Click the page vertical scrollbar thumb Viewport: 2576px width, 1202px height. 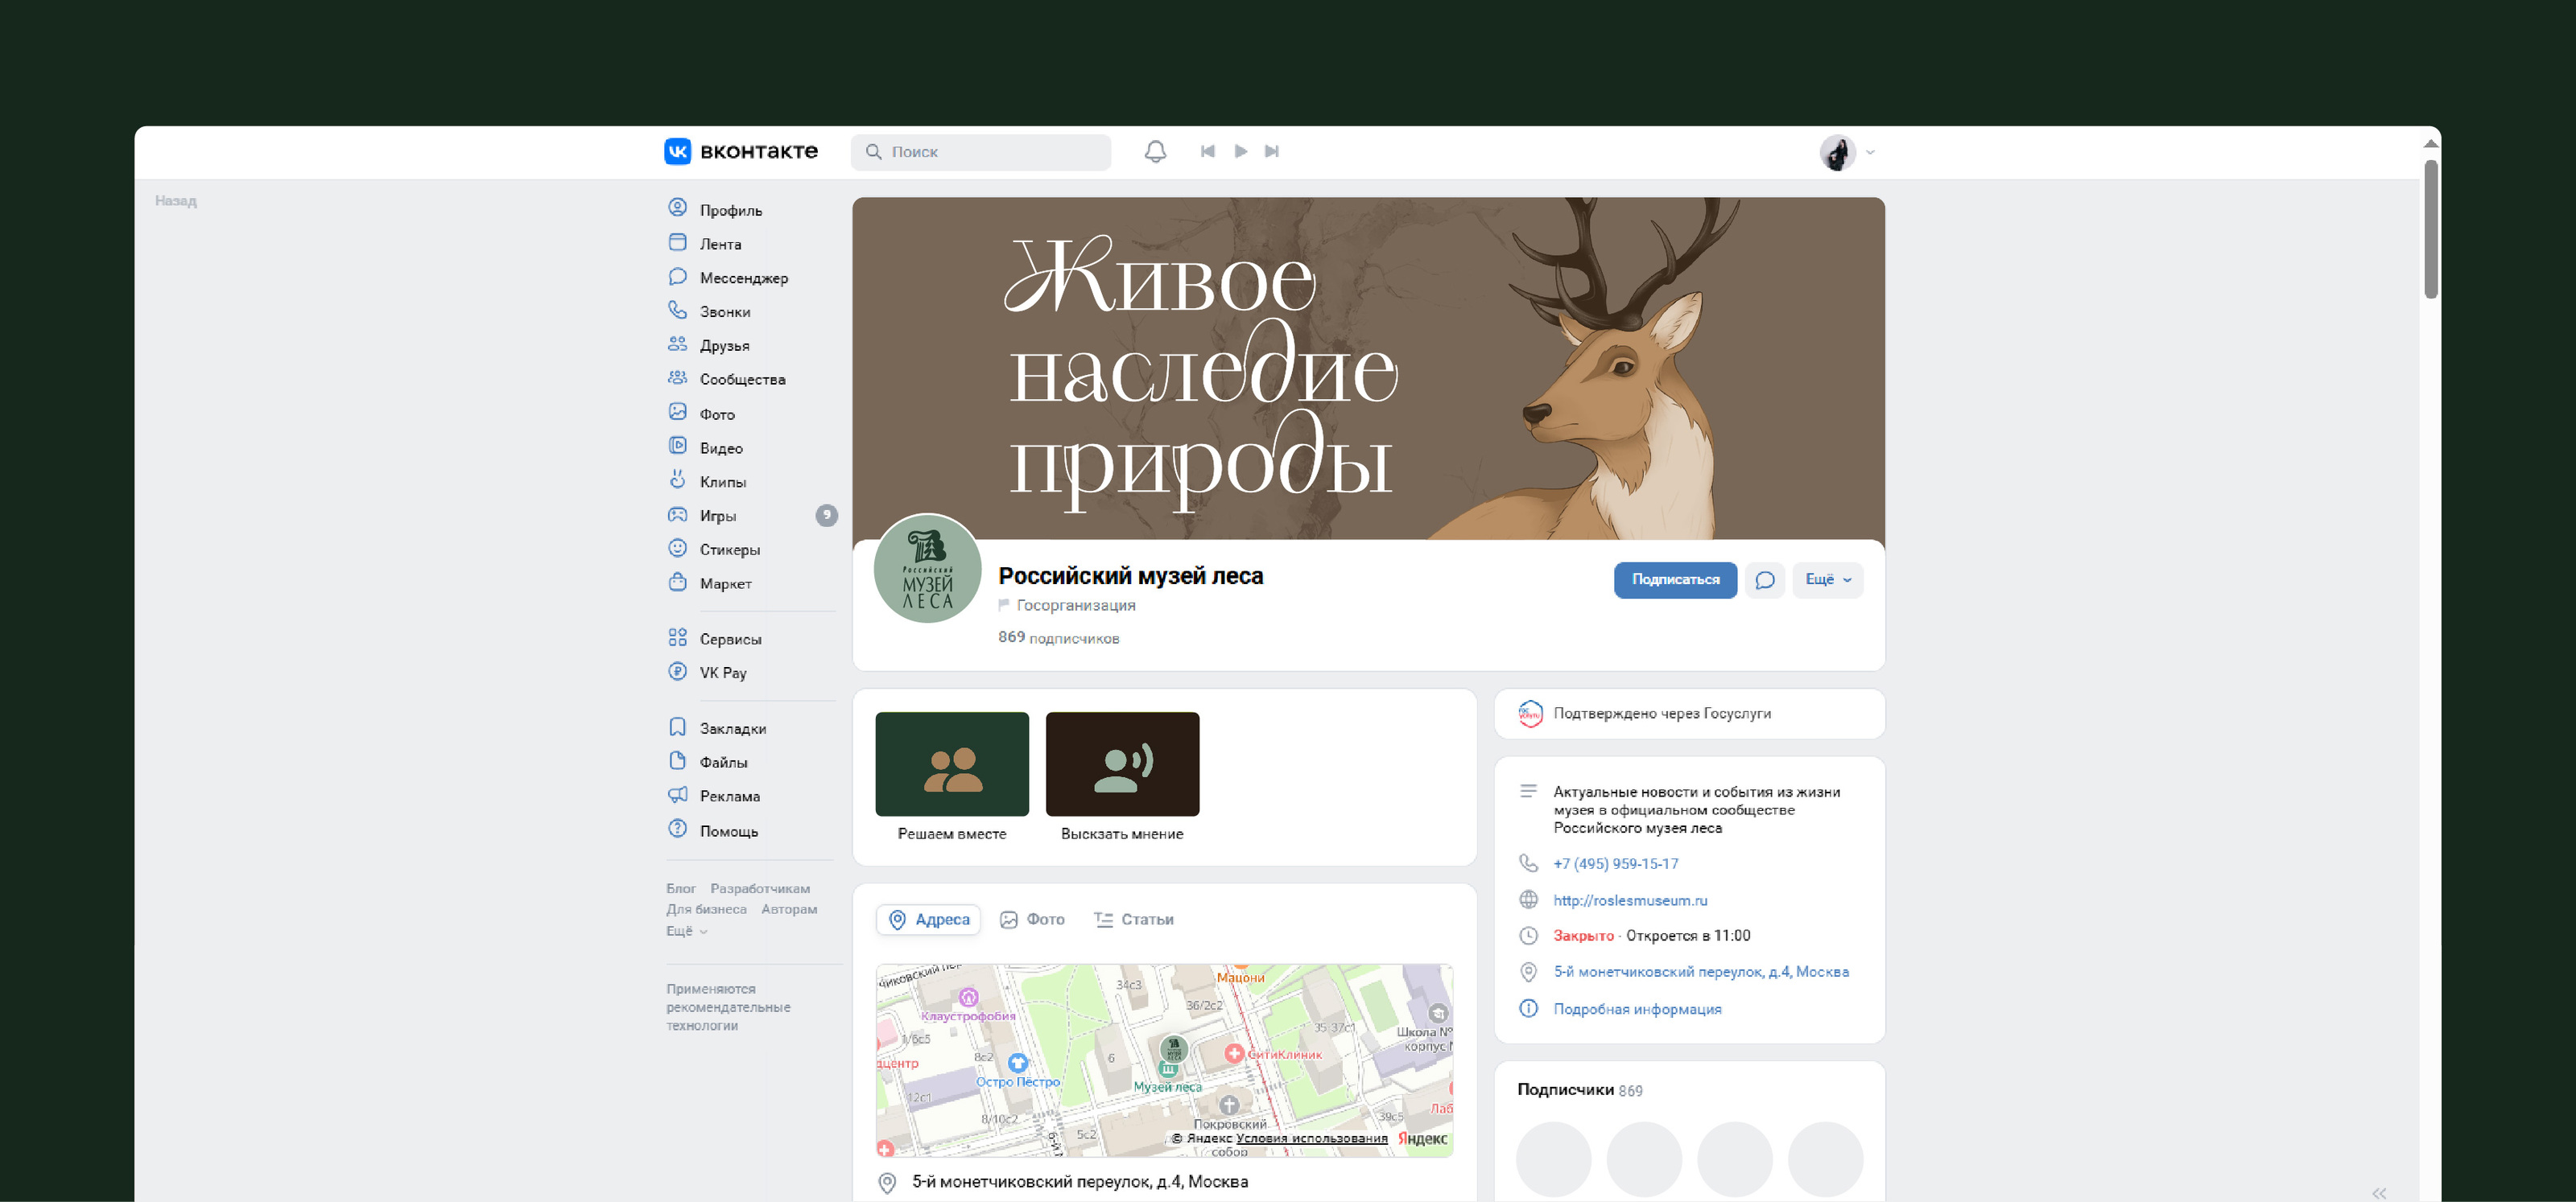(2430, 230)
